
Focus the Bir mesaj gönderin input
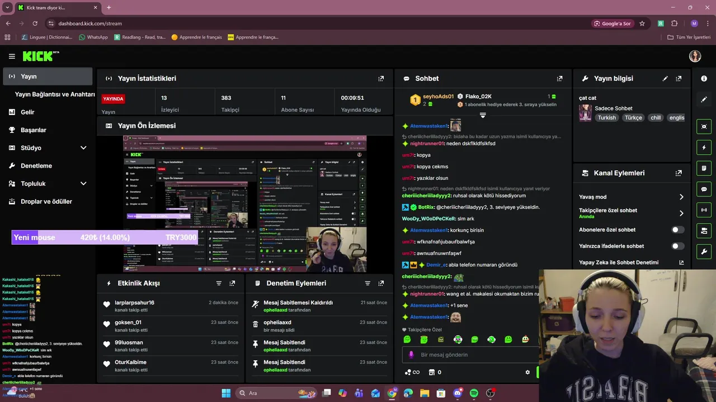coord(470,355)
